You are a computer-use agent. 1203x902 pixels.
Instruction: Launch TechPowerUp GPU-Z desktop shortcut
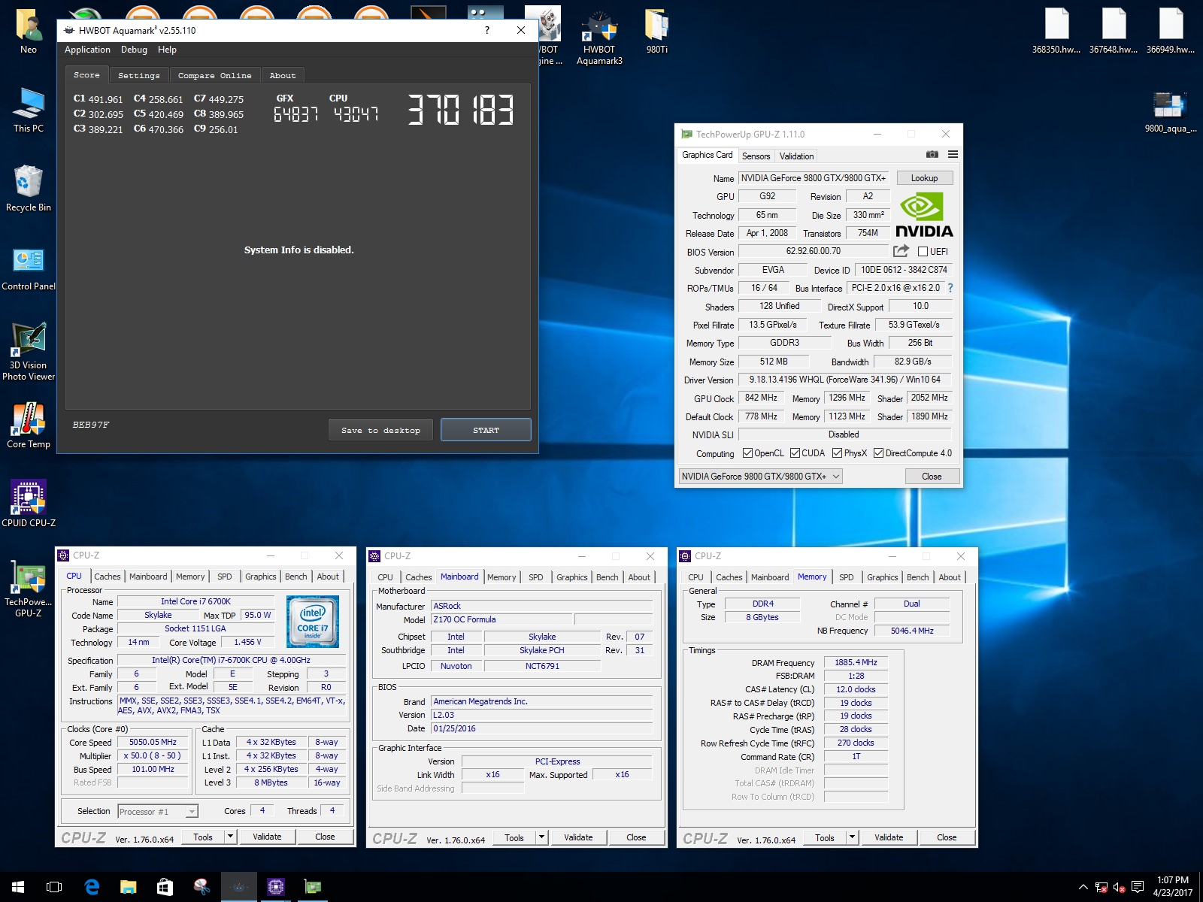click(29, 590)
